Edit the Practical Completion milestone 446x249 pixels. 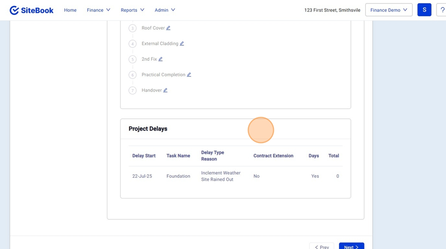pos(189,75)
